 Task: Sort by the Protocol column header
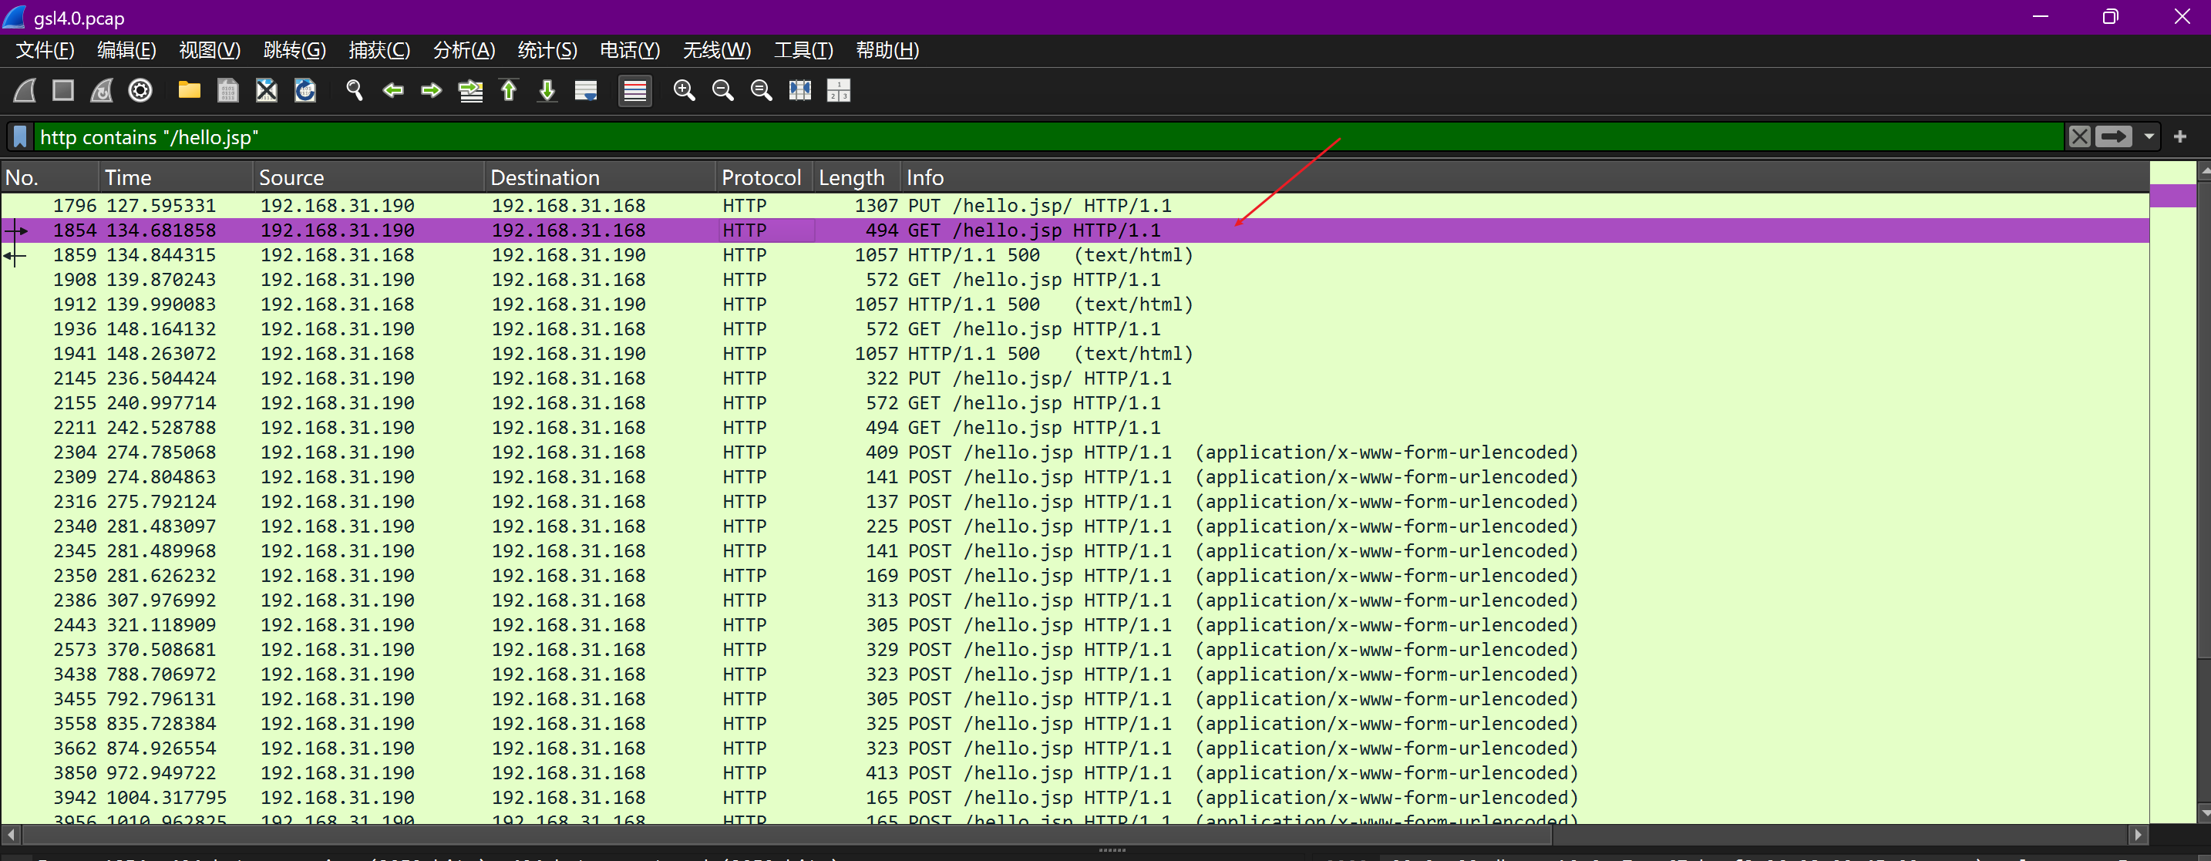760,178
